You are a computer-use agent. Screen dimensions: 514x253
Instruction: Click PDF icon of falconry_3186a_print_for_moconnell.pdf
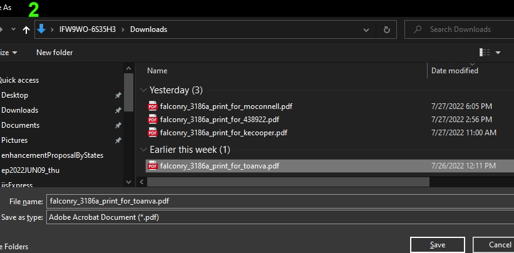153,106
